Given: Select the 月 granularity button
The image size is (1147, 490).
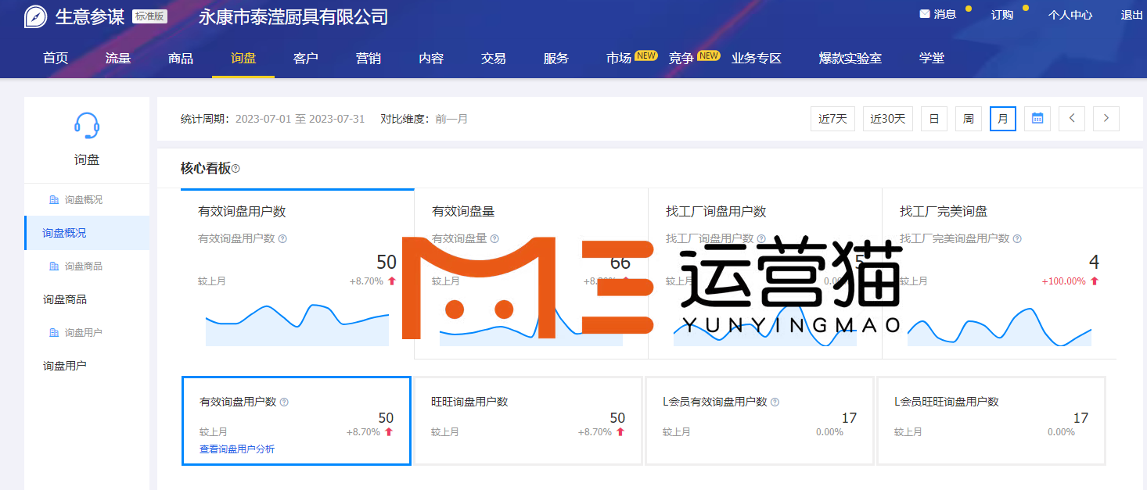Looking at the screenshot, I should (1003, 119).
